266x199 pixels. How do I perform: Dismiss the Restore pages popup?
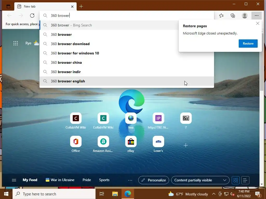[257, 23]
